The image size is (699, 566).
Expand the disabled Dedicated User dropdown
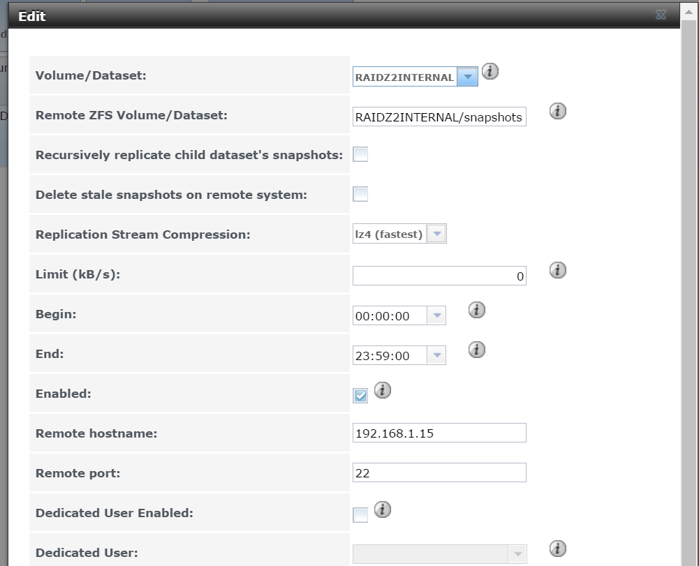click(517, 554)
